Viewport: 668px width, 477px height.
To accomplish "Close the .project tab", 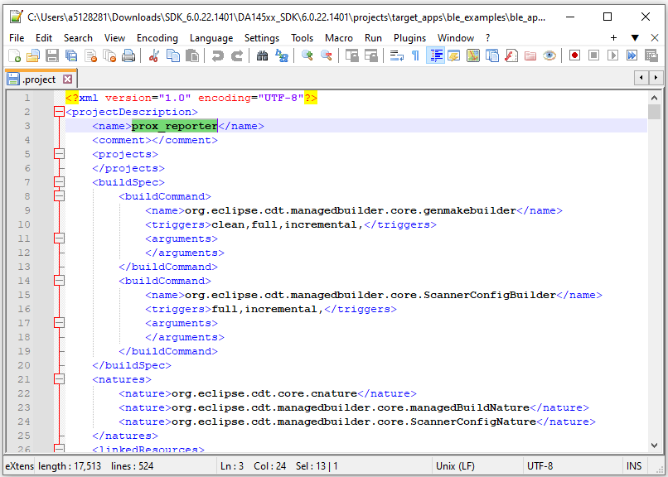I will coord(67,79).
